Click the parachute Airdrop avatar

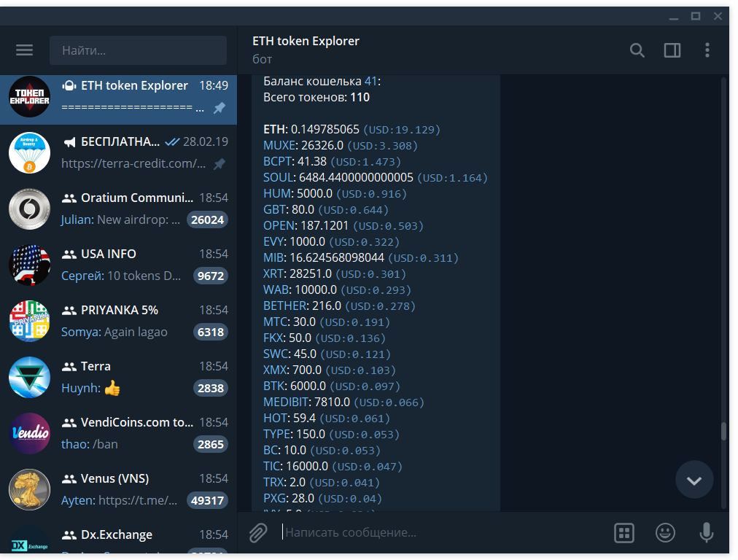[x=30, y=153]
